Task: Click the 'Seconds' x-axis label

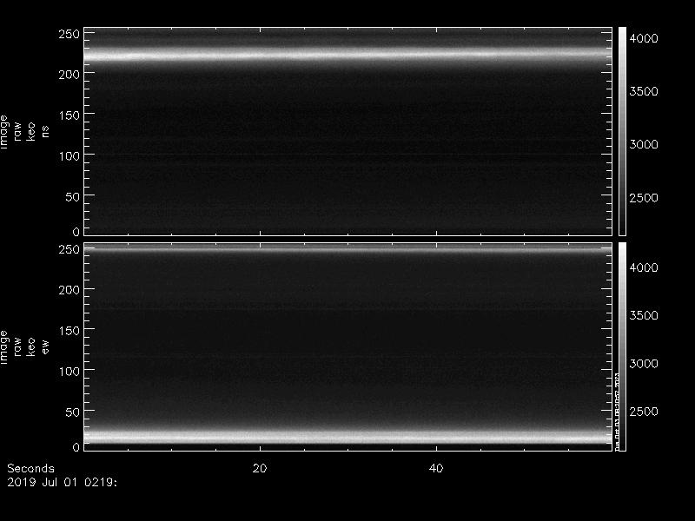Action: click(30, 468)
